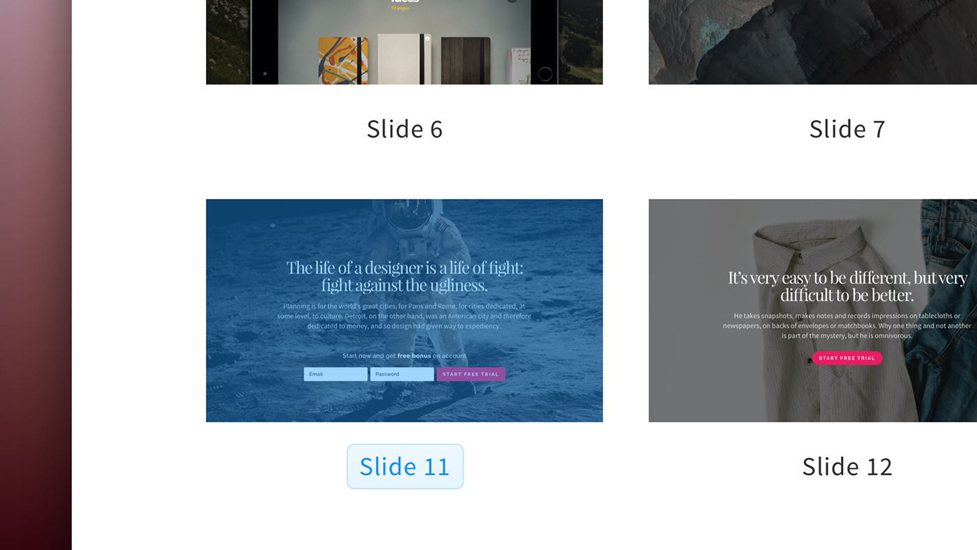This screenshot has width=977, height=550.
Task: Click the Password field in Slide 11 preview
Action: [x=402, y=374]
